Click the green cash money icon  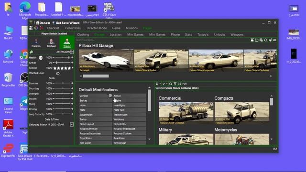pyautogui.click(x=31, y=52)
